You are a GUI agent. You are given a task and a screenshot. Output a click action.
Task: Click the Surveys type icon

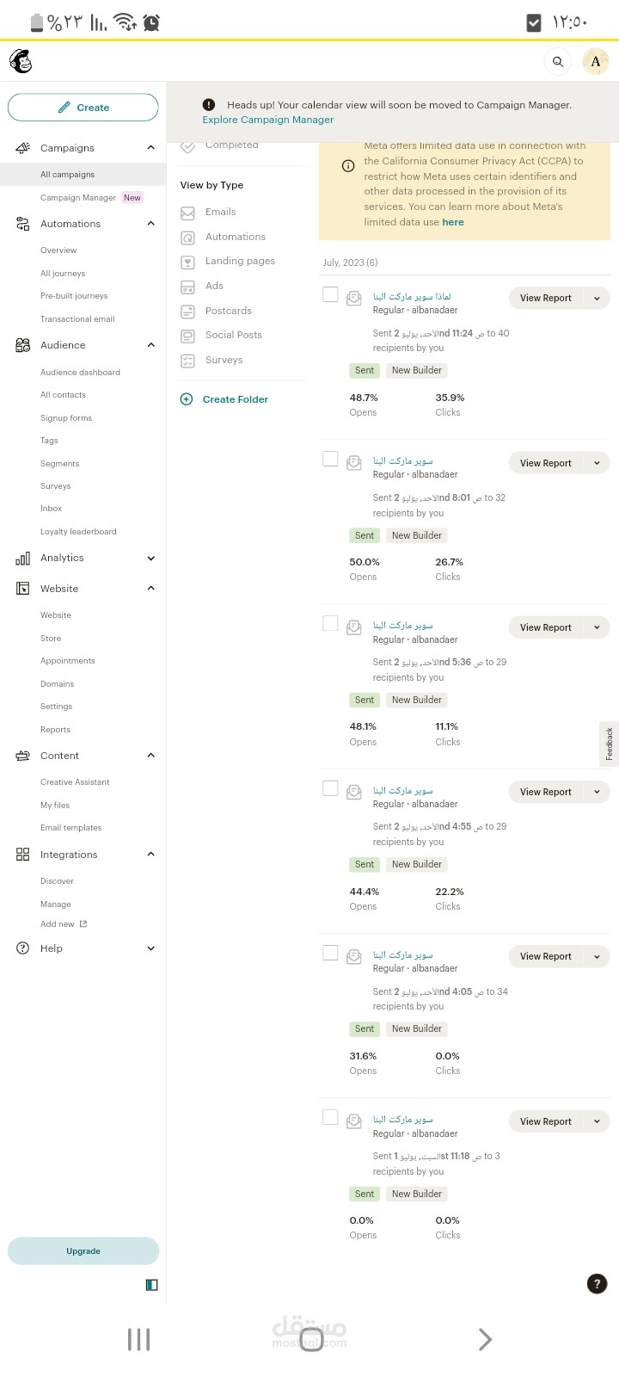pos(188,361)
